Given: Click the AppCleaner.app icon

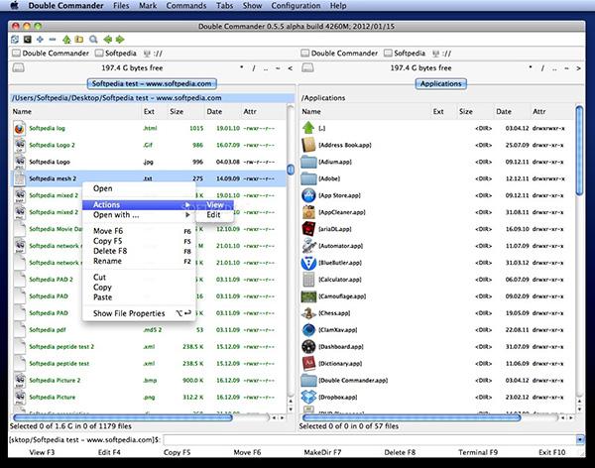Looking at the screenshot, I should (x=308, y=212).
